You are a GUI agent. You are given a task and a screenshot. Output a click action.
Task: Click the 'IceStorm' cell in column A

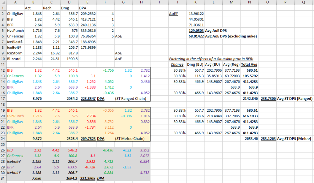14,53
